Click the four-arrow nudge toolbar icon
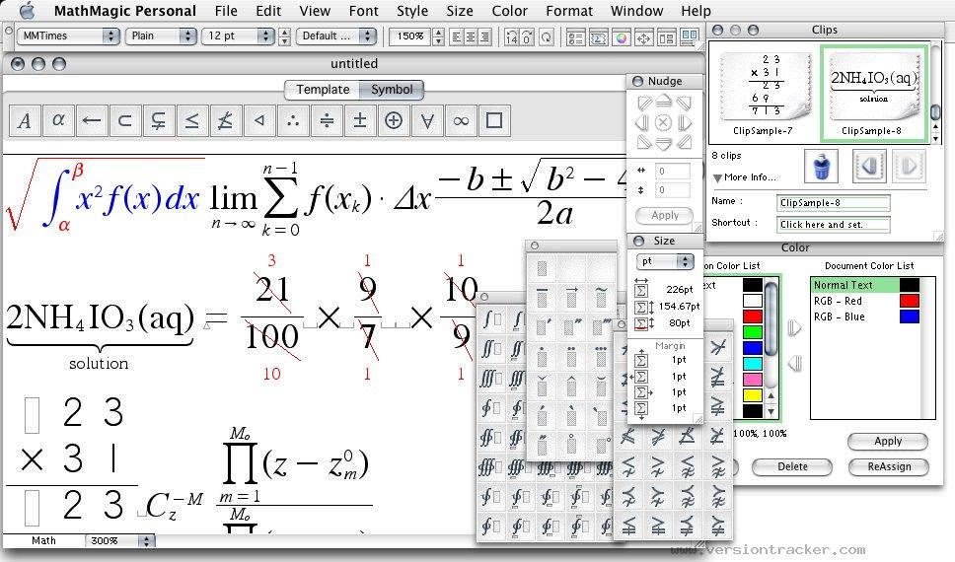Viewport: 955px width, 562px height. 643,37
